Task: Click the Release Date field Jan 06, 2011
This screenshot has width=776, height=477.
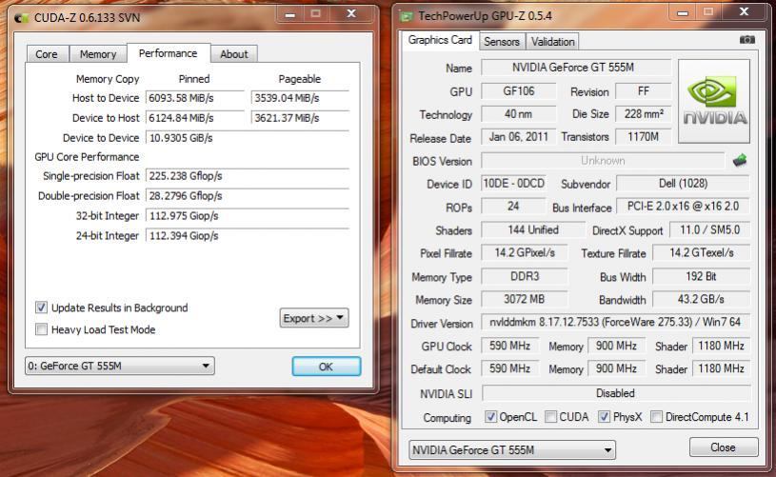Action: coord(518,136)
